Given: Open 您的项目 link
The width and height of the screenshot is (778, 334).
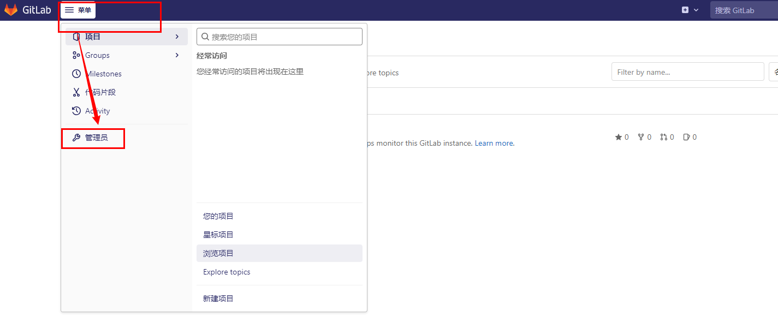Looking at the screenshot, I should point(280,216).
